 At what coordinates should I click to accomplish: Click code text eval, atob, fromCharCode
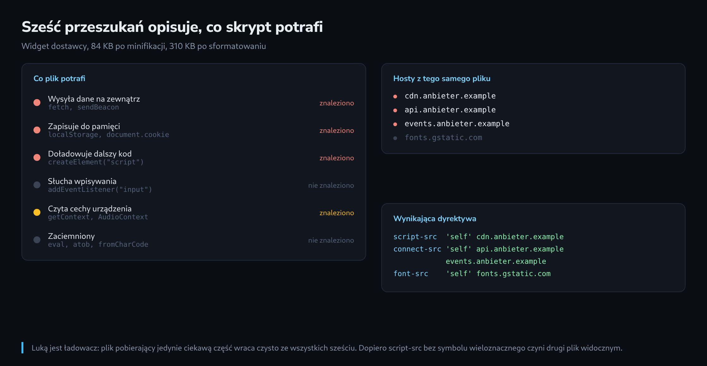point(98,245)
